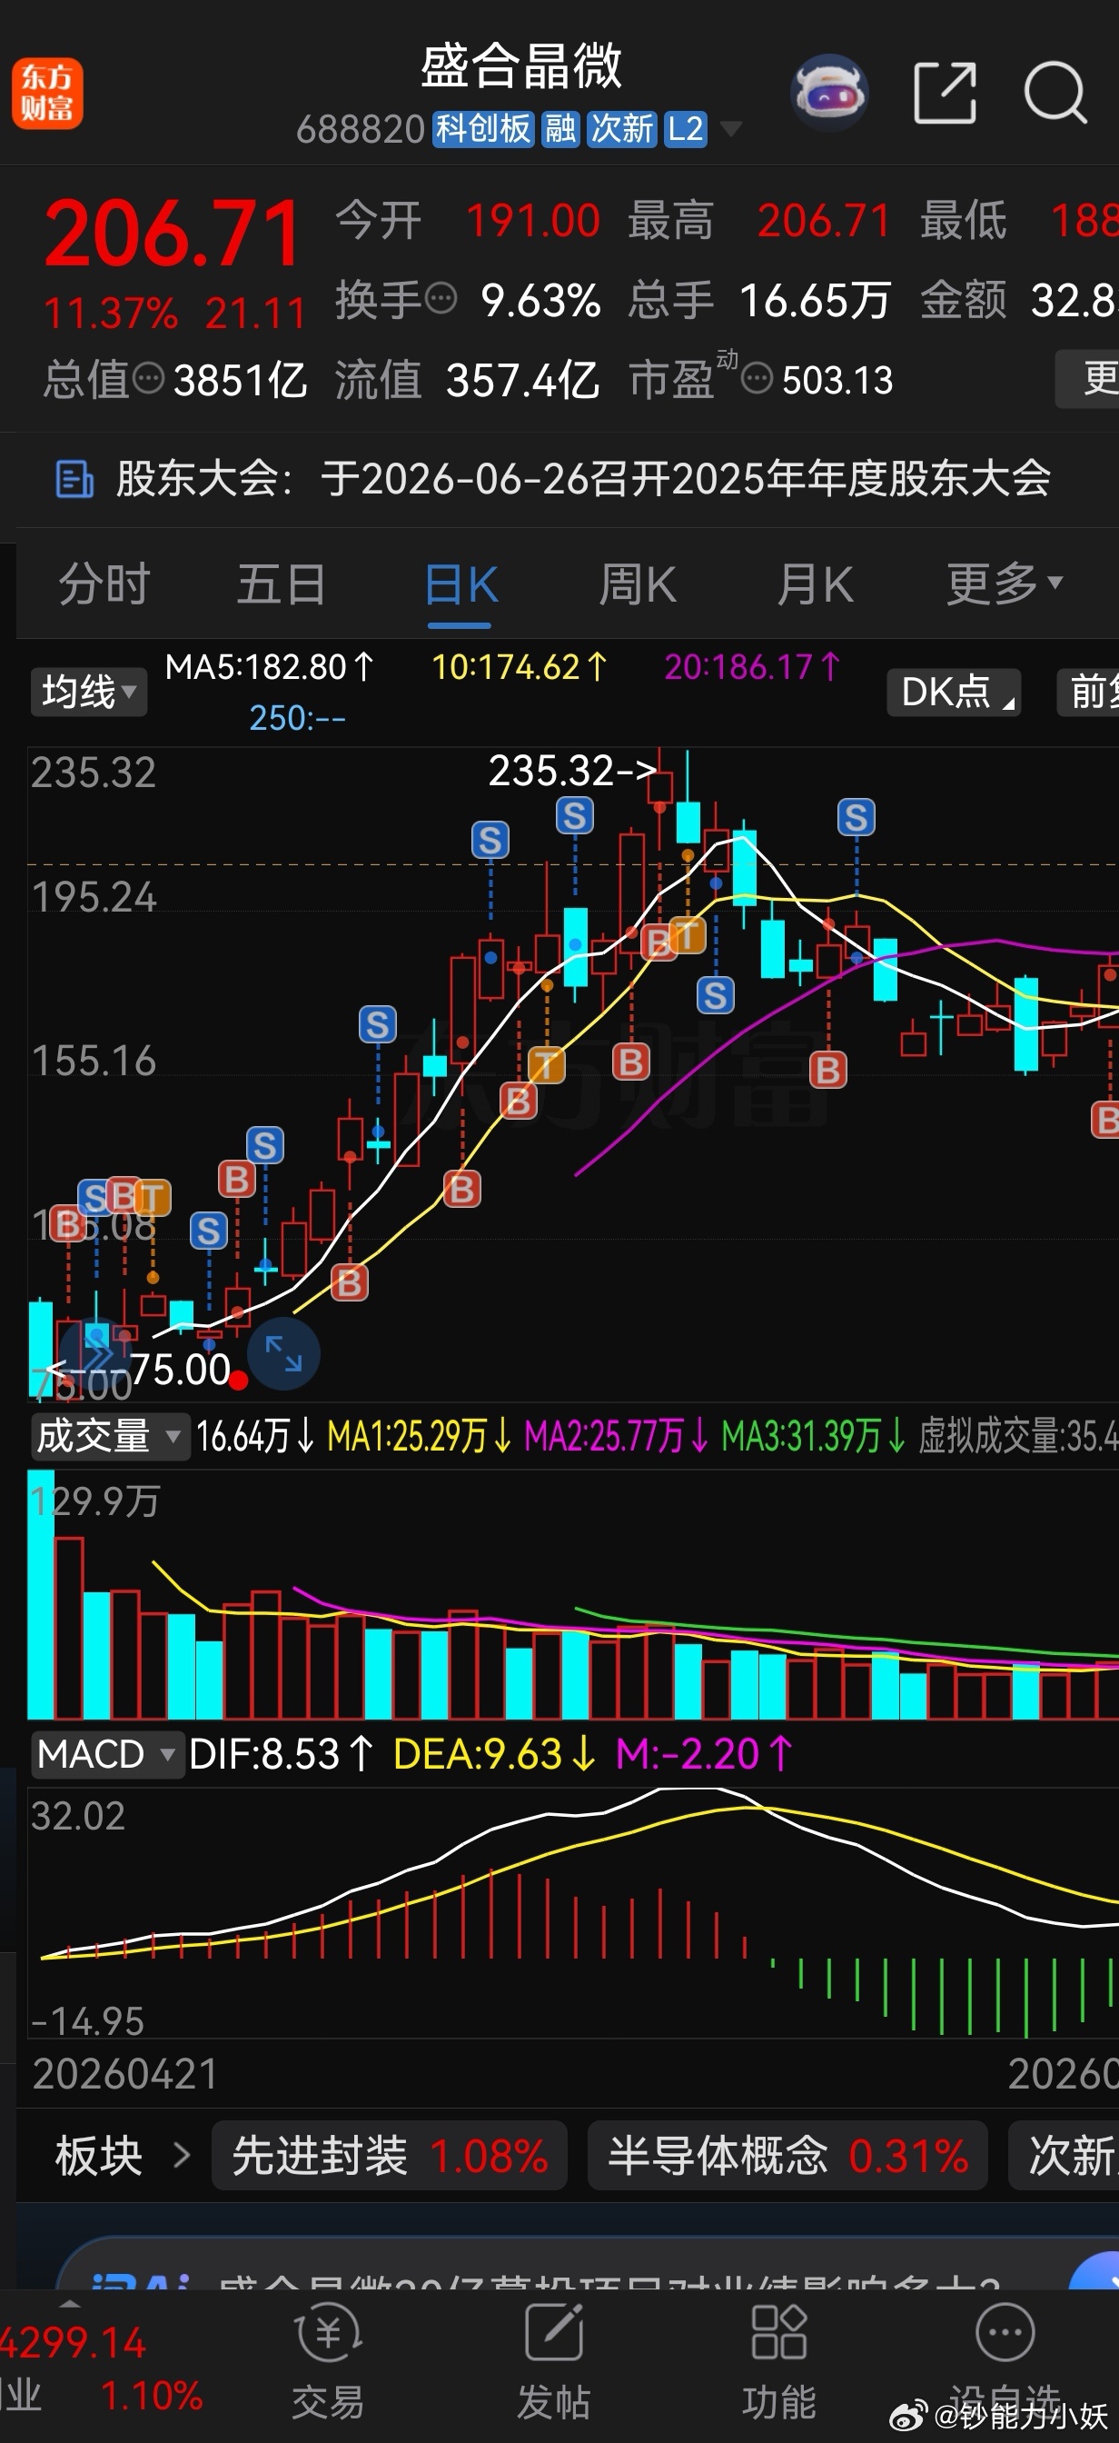Tap the info icon beside 换手

coord(441,300)
